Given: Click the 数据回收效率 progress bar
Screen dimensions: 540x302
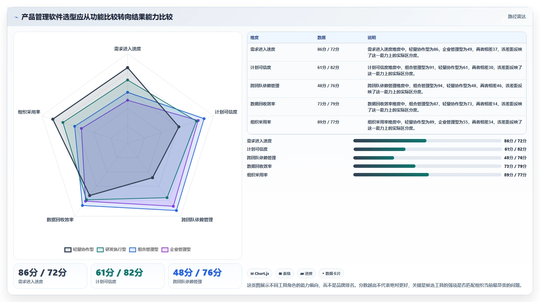Looking at the screenshot, I should point(427,166).
